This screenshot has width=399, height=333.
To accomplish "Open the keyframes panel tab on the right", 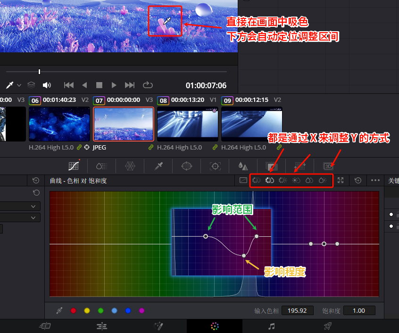I will [x=393, y=181].
